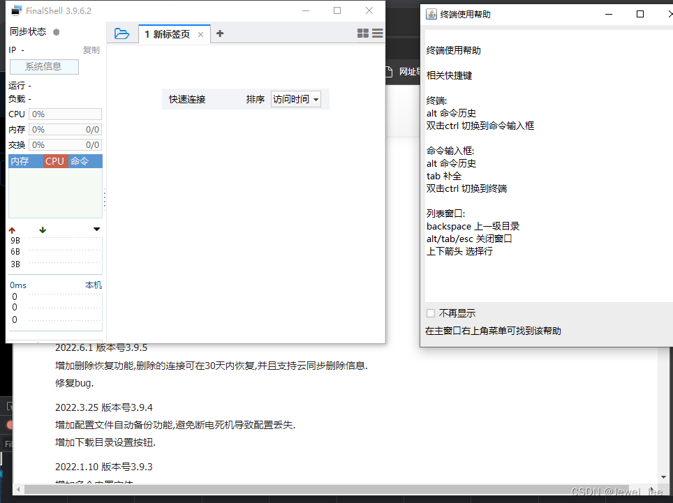Image resolution: width=673 pixels, height=503 pixels.
Task: Click the '2022.6.1 版本号3.9.5' changelog heading
Action: [101, 347]
